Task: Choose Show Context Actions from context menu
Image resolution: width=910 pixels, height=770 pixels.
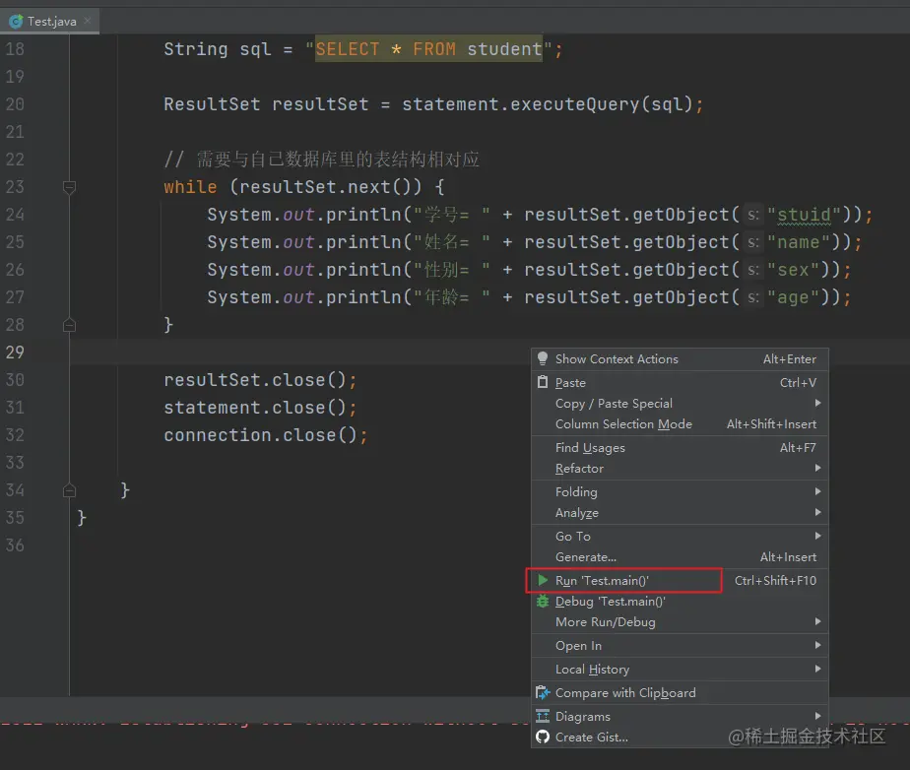Action: [680, 359]
